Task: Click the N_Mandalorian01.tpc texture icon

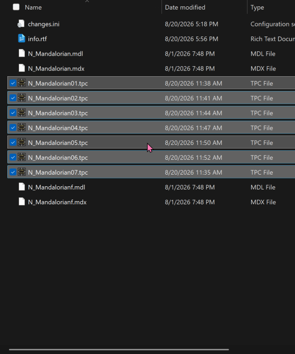Action: [22, 83]
